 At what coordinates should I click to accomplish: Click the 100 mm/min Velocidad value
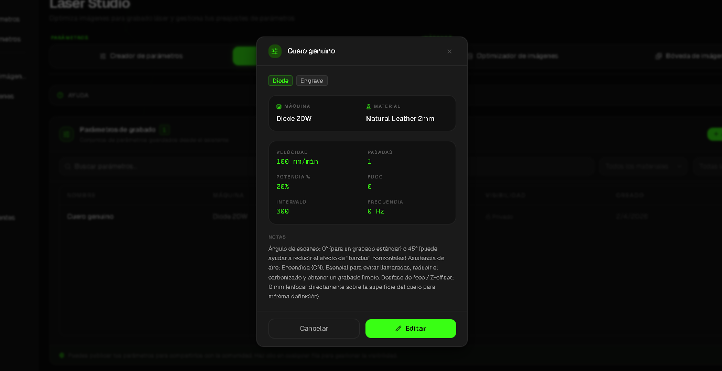pos(297,162)
